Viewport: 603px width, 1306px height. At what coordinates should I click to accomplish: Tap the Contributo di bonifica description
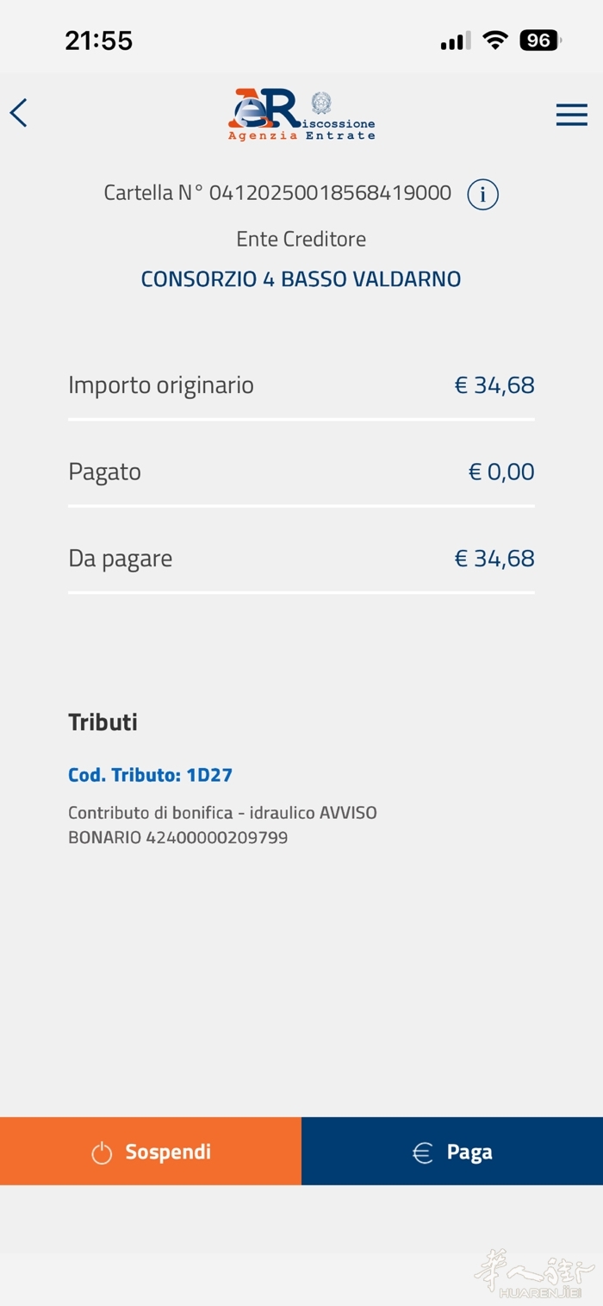point(221,825)
